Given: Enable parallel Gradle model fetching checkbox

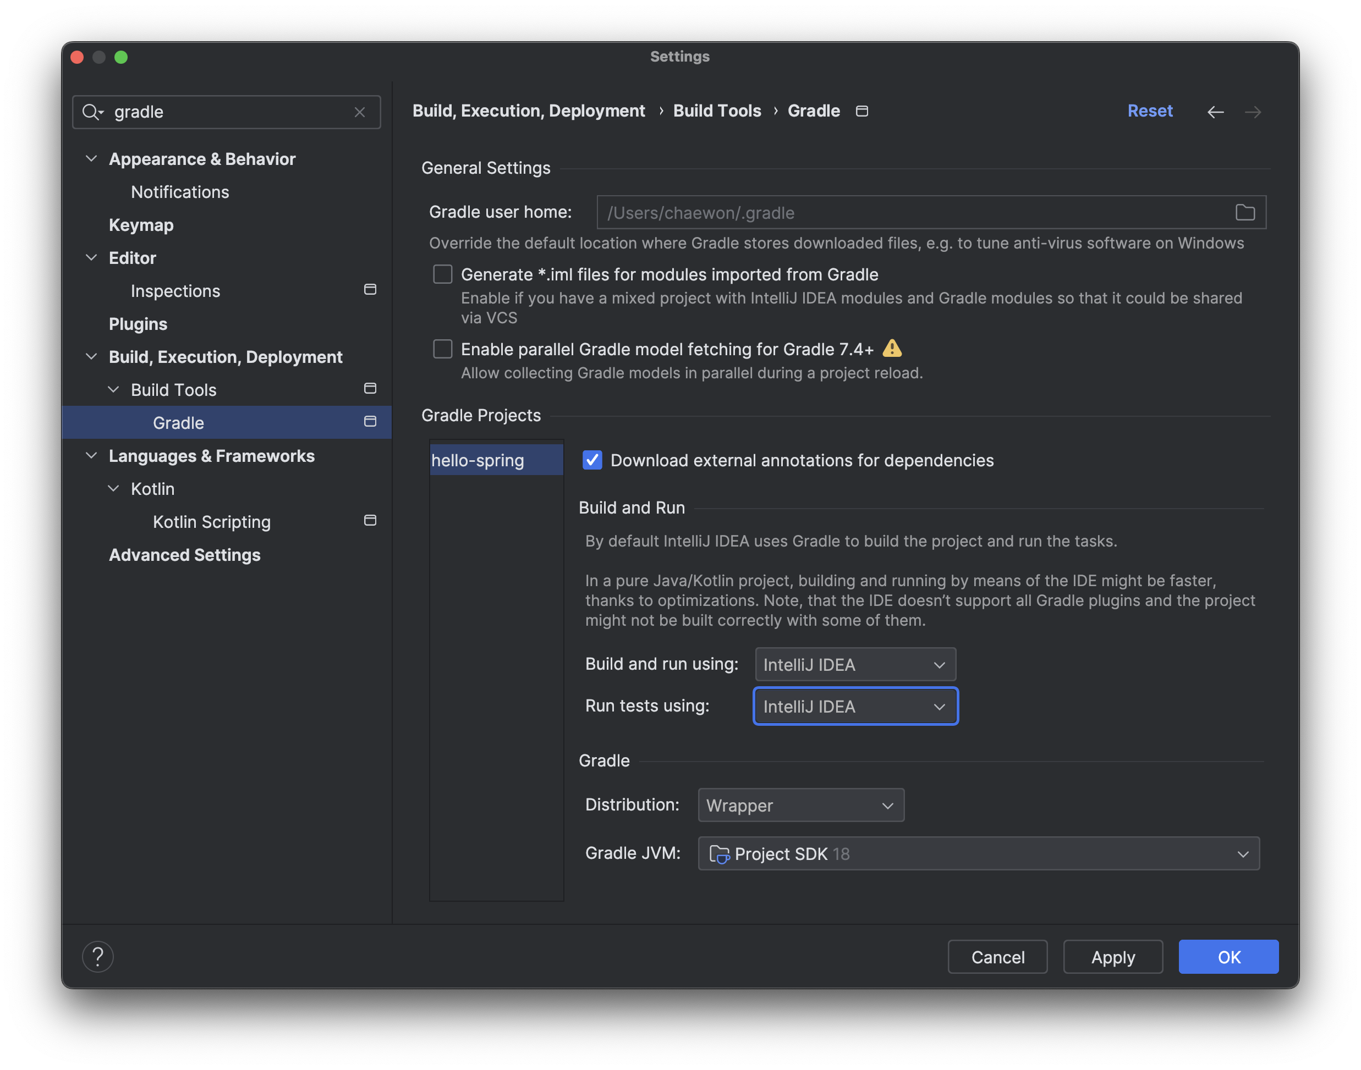Looking at the screenshot, I should [442, 349].
